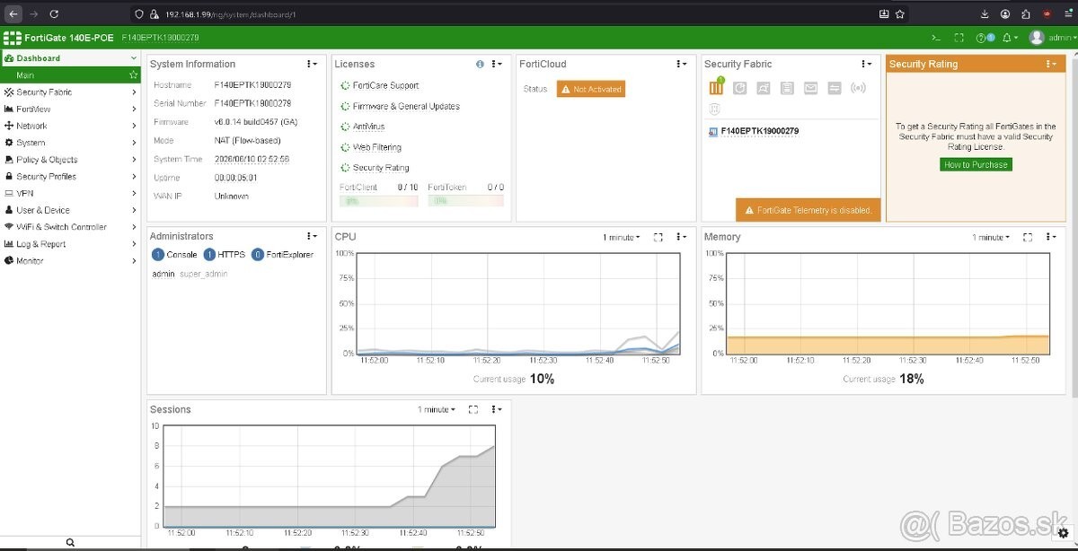Open the FortiCloud widget options menu

pyautogui.click(x=681, y=65)
